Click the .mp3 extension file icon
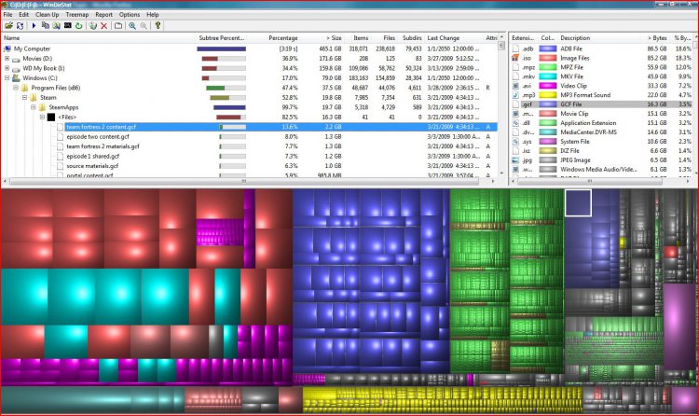 coord(515,95)
